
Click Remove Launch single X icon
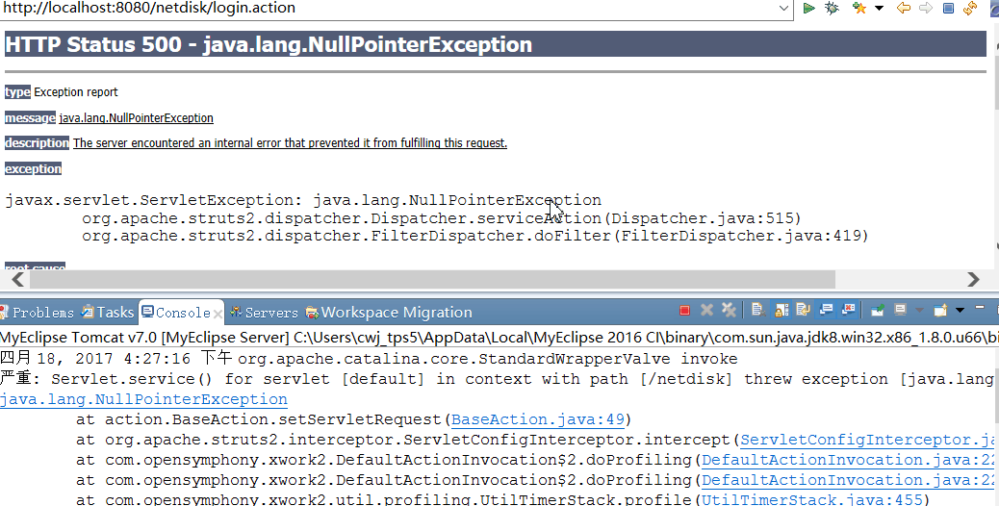706,310
